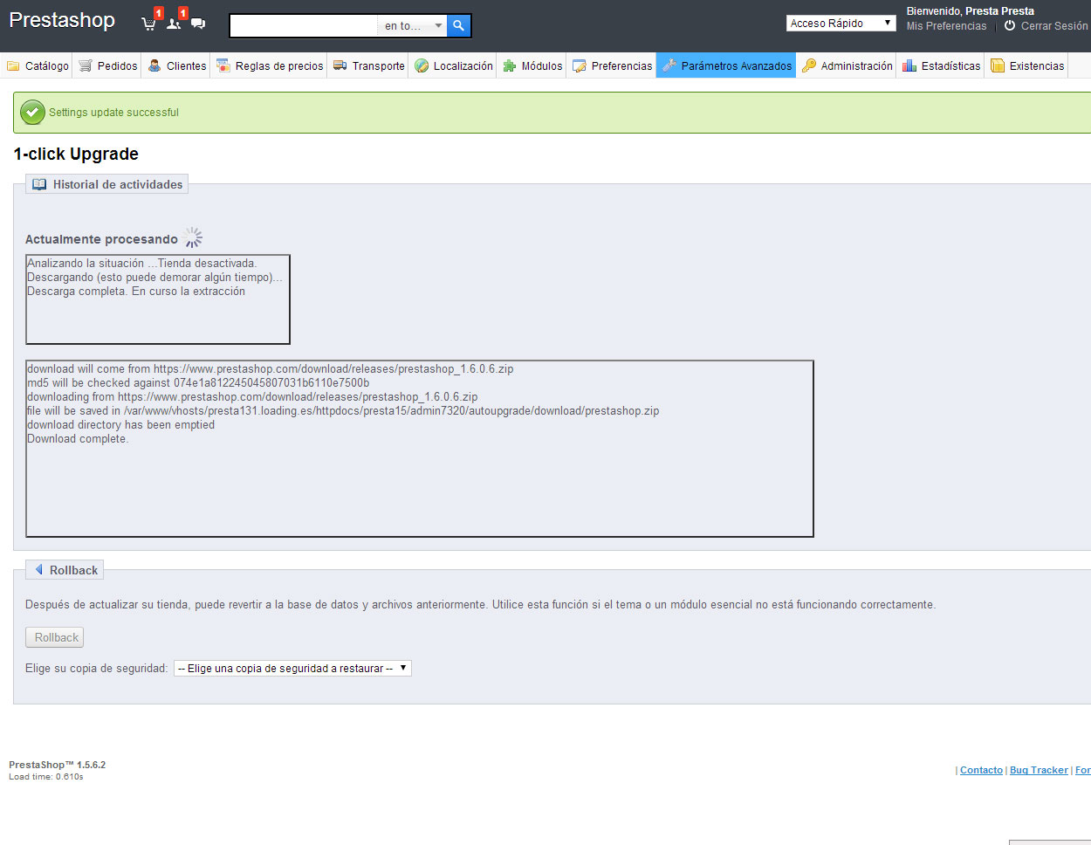Image resolution: width=1091 pixels, height=845 pixels.
Task: Open the Parámetros Avanzados menu
Action: 726,65
